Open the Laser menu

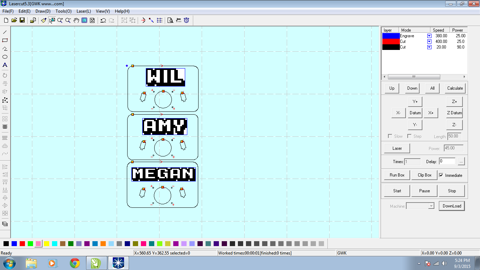coord(83,11)
